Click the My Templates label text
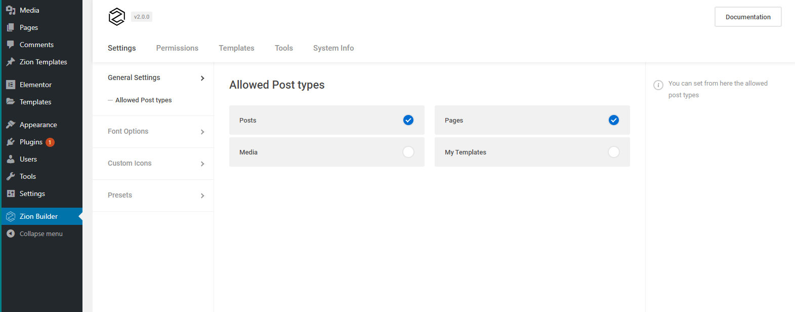The image size is (795, 312). point(466,152)
